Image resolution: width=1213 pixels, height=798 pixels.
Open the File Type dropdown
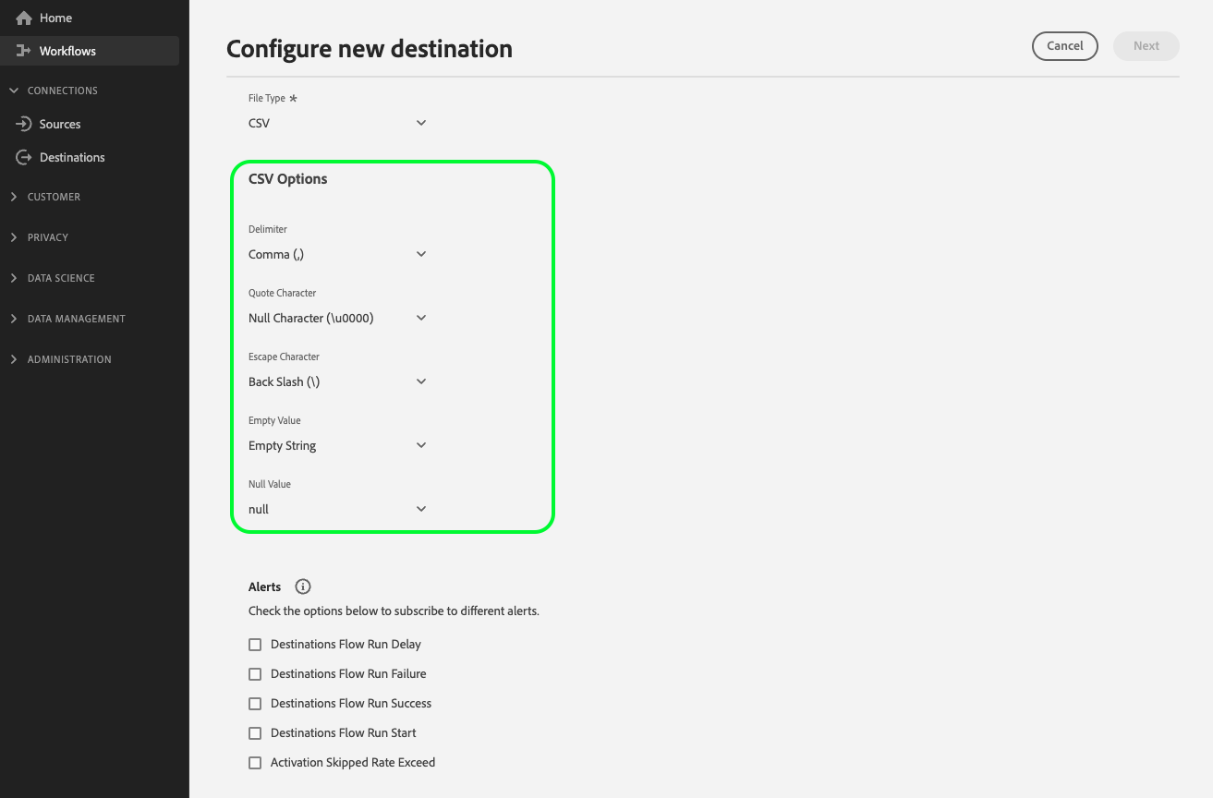pyautogui.click(x=337, y=123)
